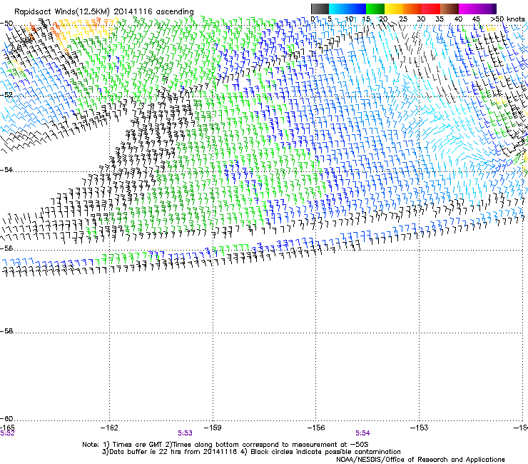Click the '-153' longitude axis label
The image size is (528, 464).
(420, 428)
